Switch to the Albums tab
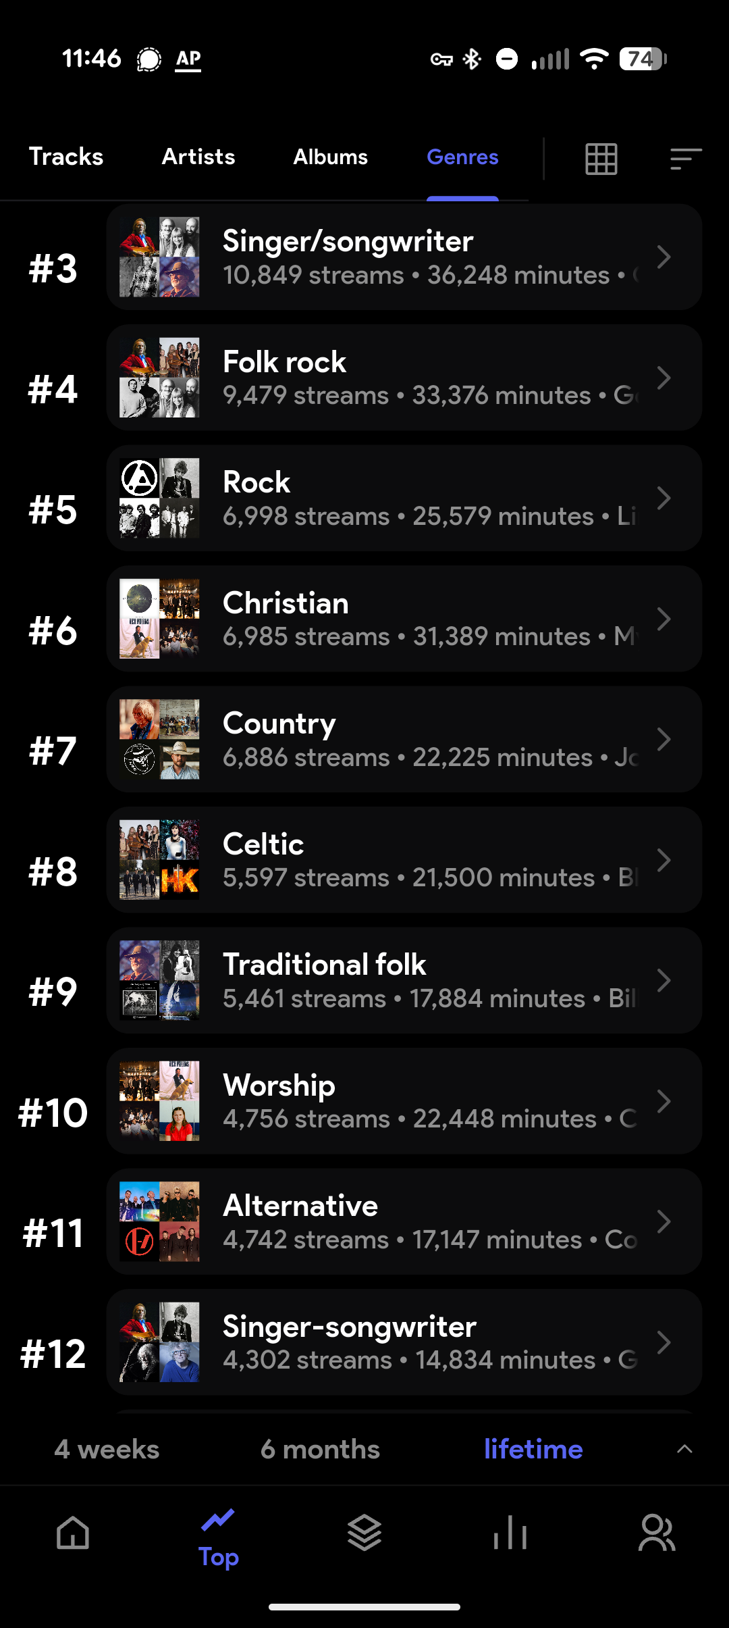Image resolution: width=729 pixels, height=1628 pixels. point(330,157)
